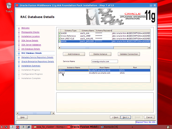Click the desktop 3 pager button

tap(23, 127)
